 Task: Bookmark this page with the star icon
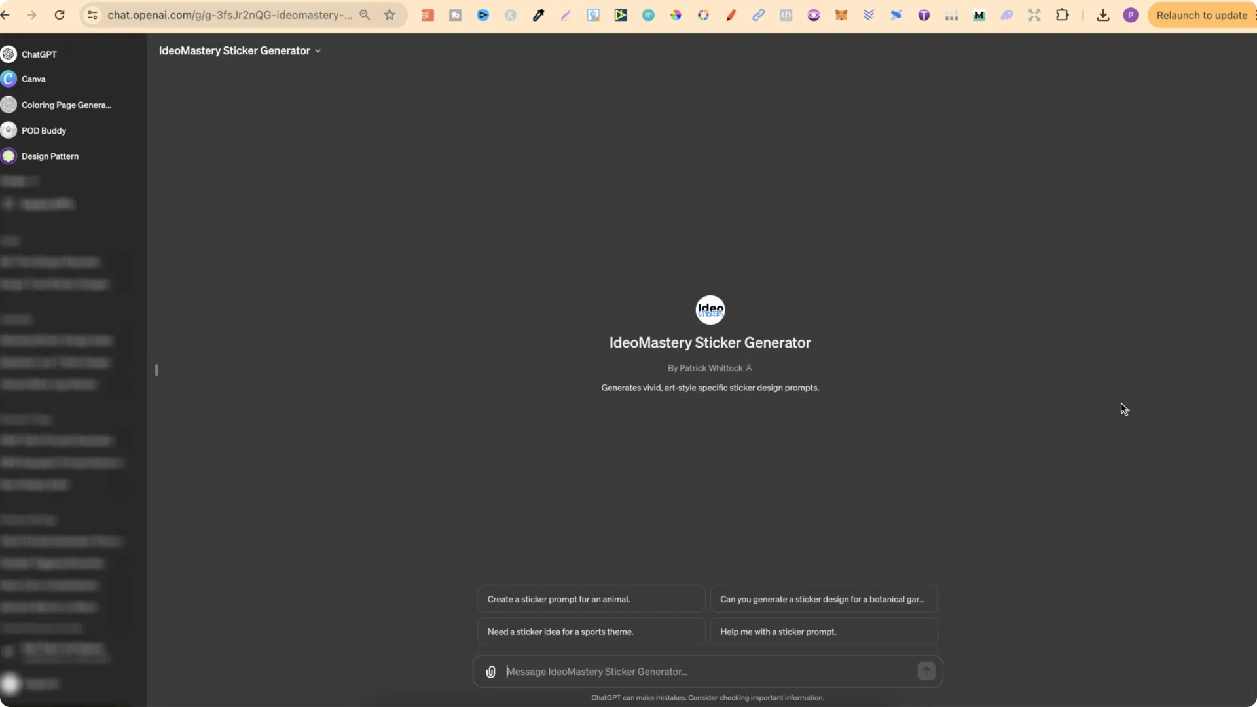pos(390,15)
